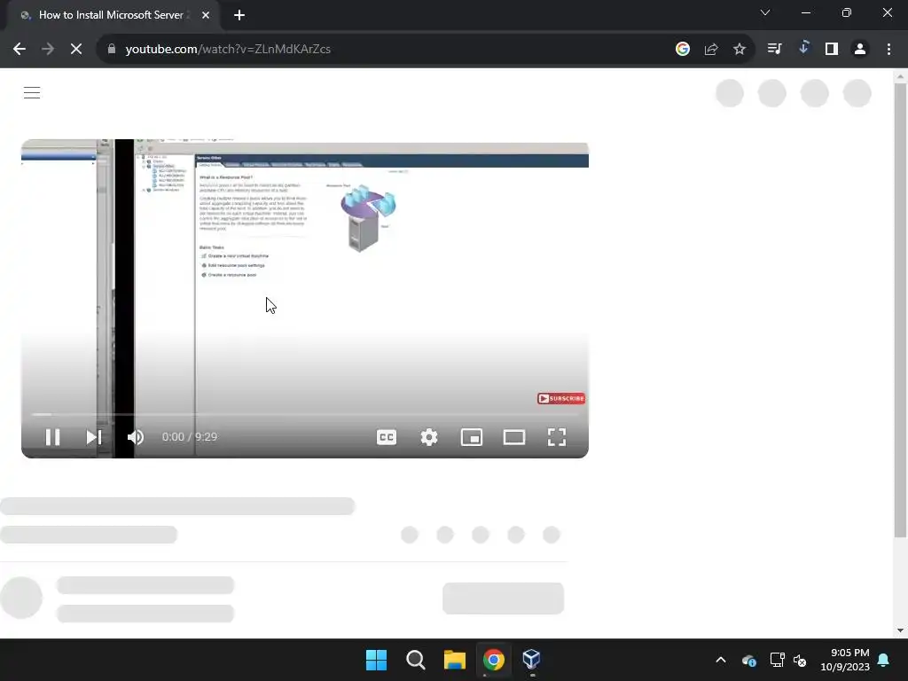Click scrollbar down arrow
This screenshot has width=908, height=681.
900,630
